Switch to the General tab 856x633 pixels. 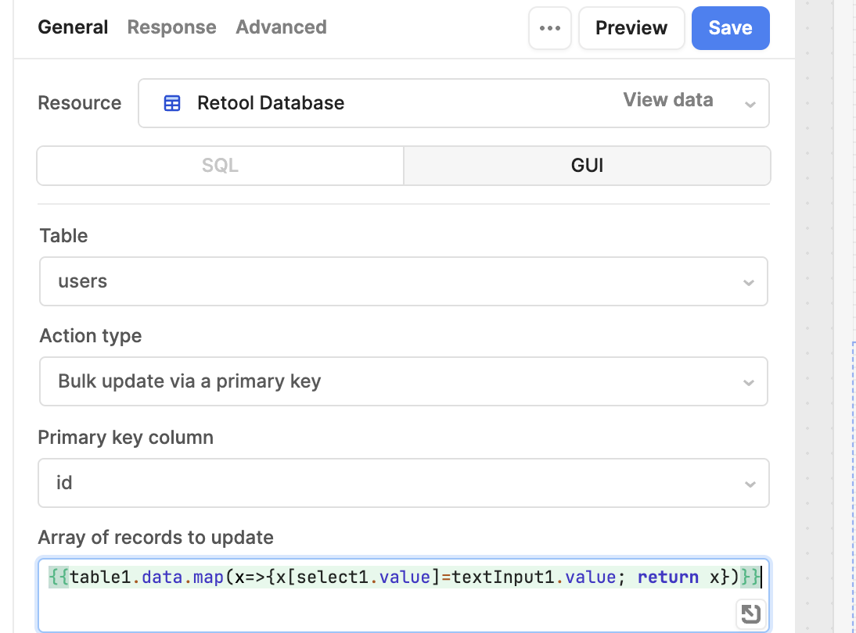point(73,27)
